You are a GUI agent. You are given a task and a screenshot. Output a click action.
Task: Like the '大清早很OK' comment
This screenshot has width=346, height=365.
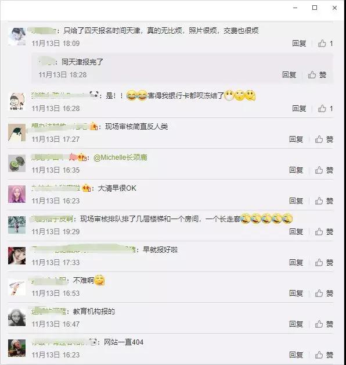tap(324, 201)
